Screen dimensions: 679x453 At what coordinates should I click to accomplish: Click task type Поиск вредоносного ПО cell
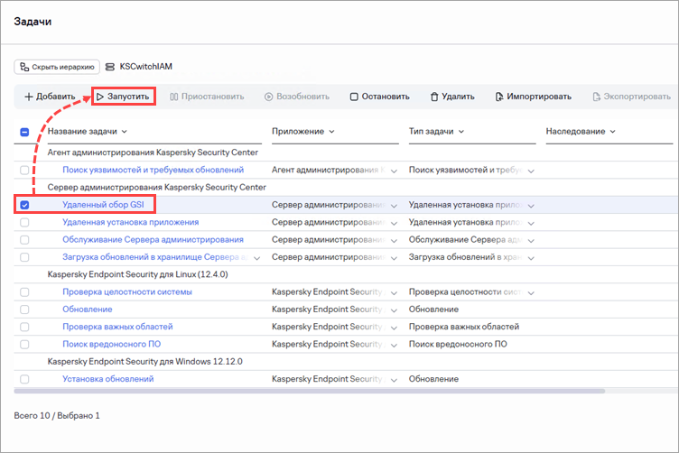coord(458,345)
